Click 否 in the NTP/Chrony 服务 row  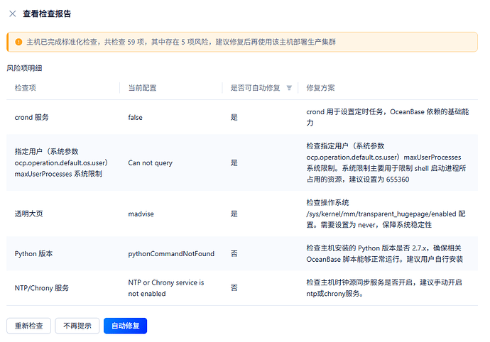234,288
